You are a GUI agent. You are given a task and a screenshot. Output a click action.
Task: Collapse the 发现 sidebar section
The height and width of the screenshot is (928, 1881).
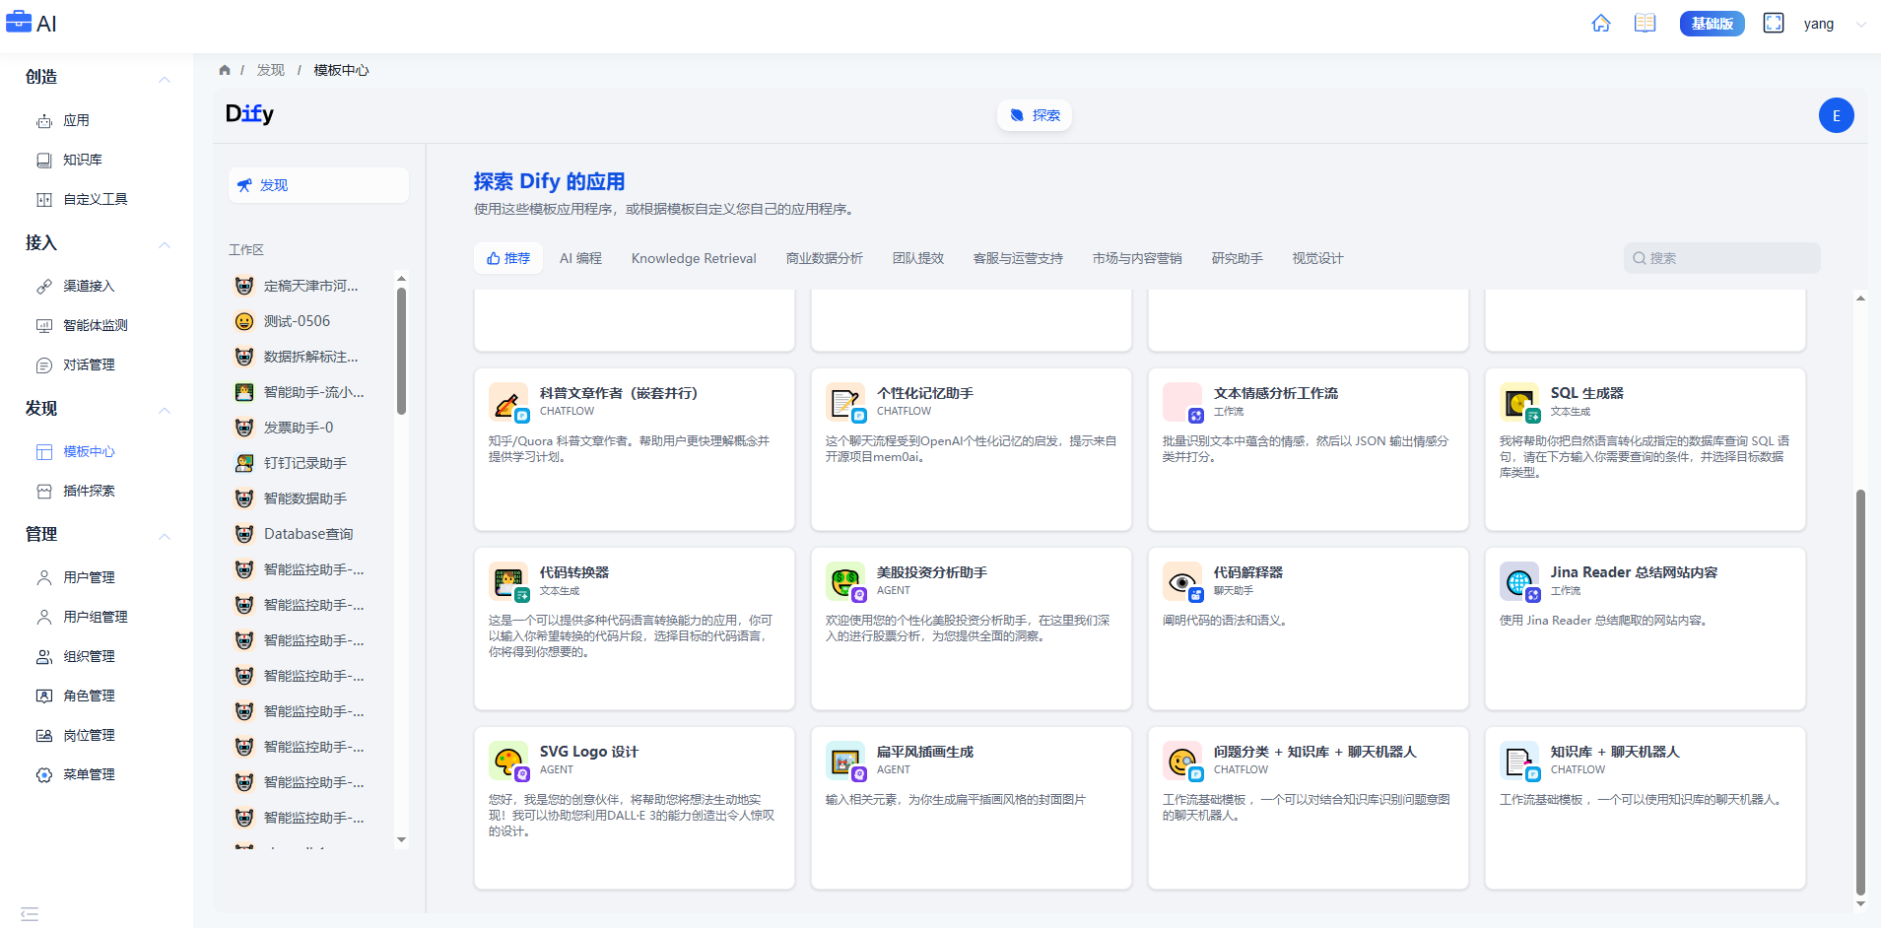pyautogui.click(x=165, y=410)
